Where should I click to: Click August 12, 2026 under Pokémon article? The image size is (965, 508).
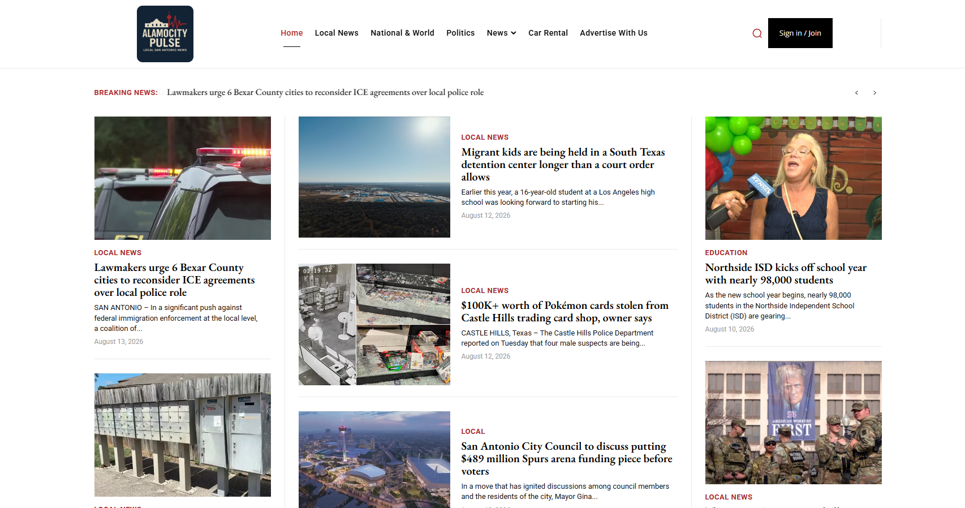click(485, 356)
